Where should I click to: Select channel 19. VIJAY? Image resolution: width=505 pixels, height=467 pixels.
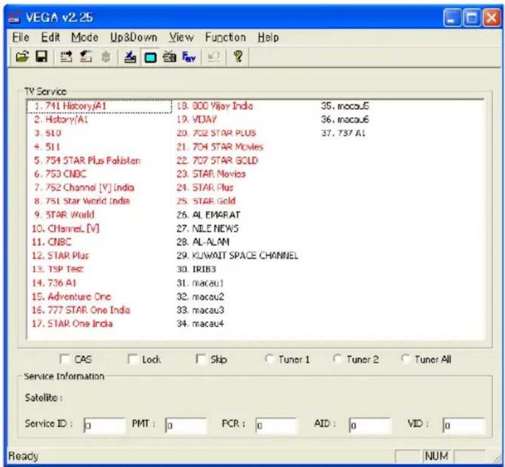pyautogui.click(x=196, y=119)
